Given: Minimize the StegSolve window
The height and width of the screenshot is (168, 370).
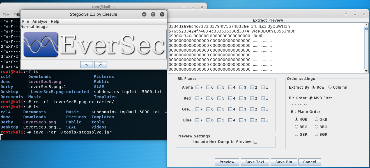Looking at the screenshot, I should tap(144, 14).
